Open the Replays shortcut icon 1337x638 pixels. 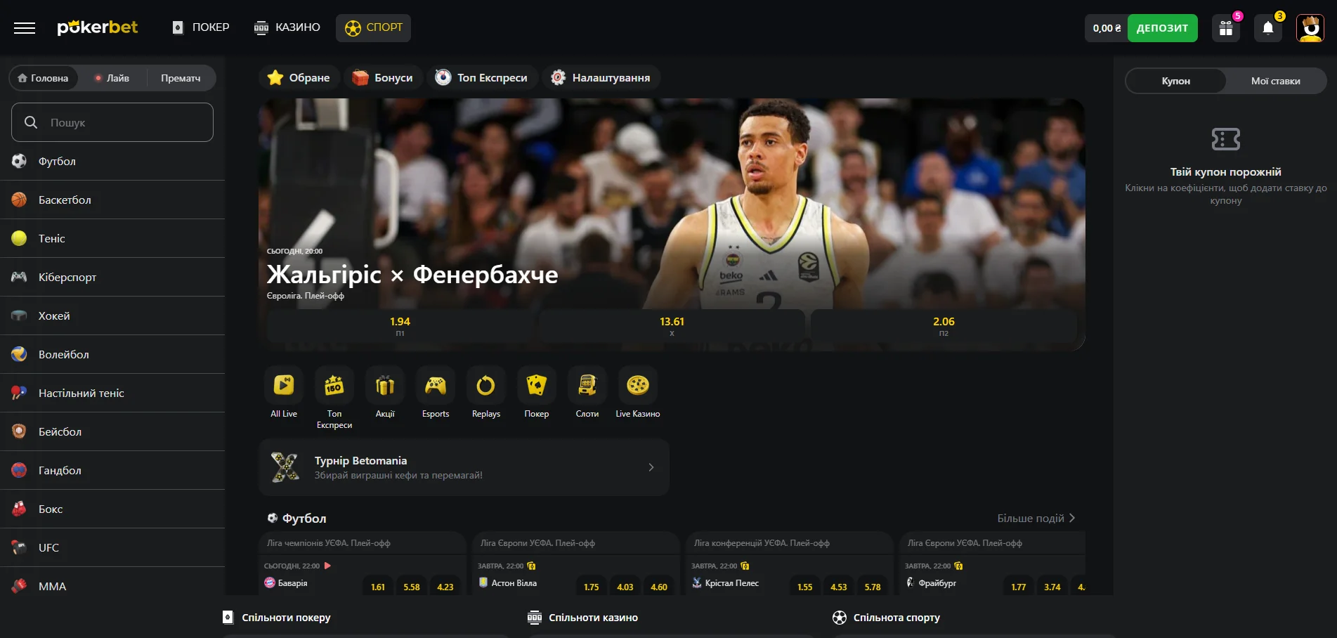[x=486, y=385]
